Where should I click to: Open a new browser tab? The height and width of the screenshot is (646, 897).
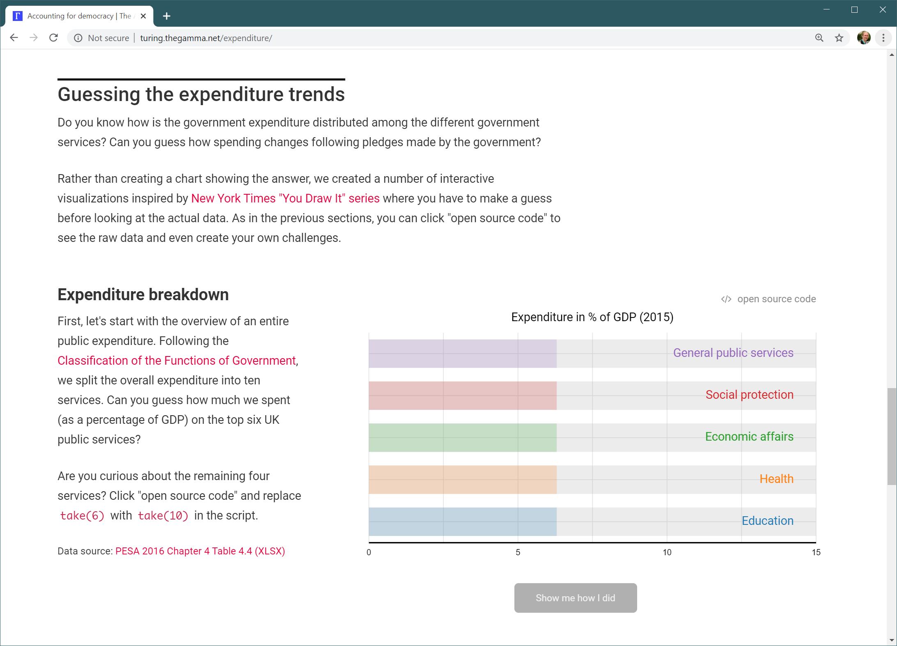point(166,16)
